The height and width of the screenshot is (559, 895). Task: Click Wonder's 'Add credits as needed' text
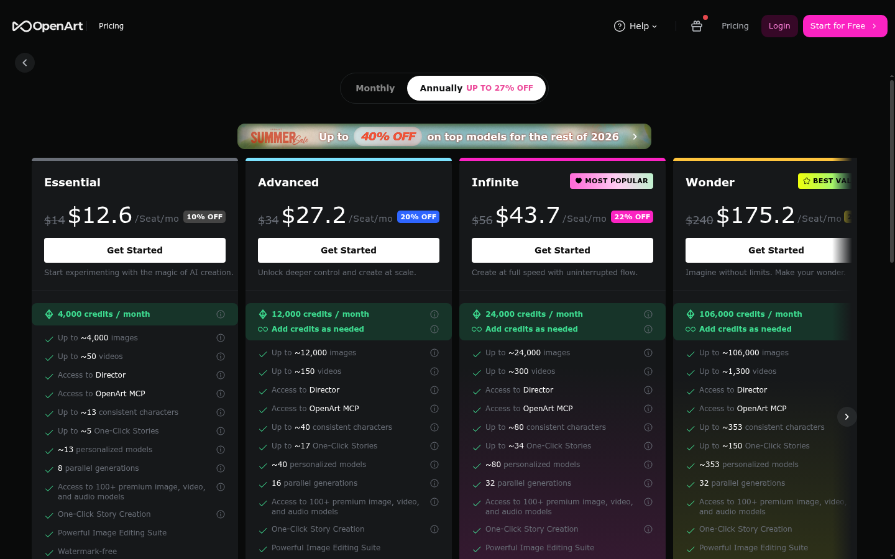coord(745,329)
